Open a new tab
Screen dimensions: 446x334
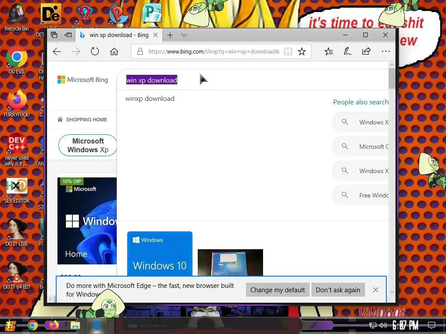170,35
